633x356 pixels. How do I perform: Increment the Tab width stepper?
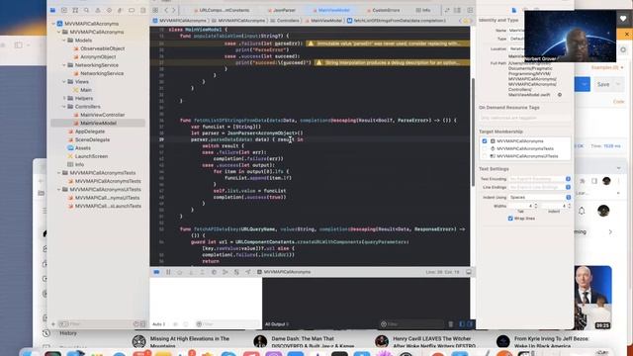536,205
